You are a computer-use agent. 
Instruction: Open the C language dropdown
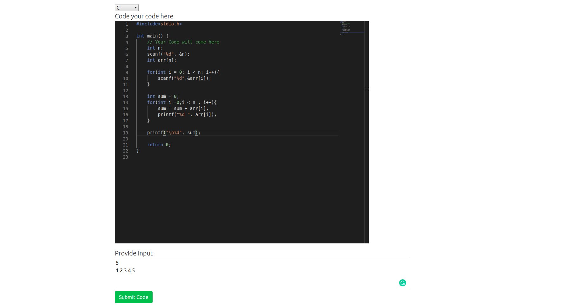127,8
